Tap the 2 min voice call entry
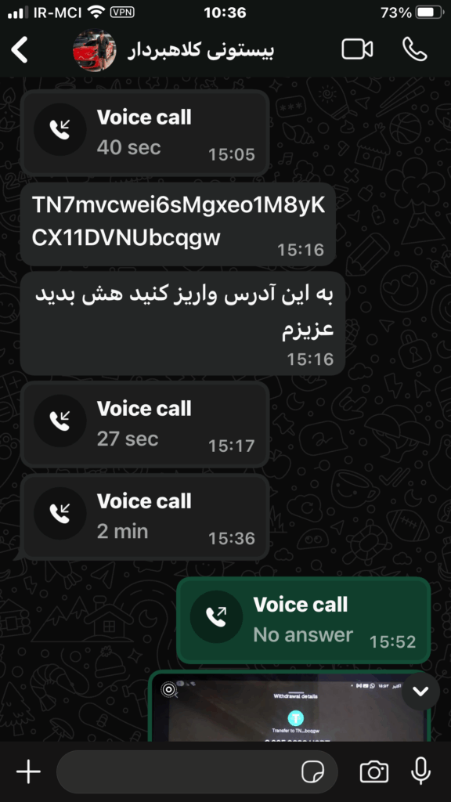 (x=145, y=517)
